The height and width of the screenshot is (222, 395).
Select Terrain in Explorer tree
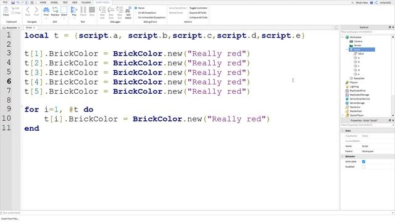point(357,45)
